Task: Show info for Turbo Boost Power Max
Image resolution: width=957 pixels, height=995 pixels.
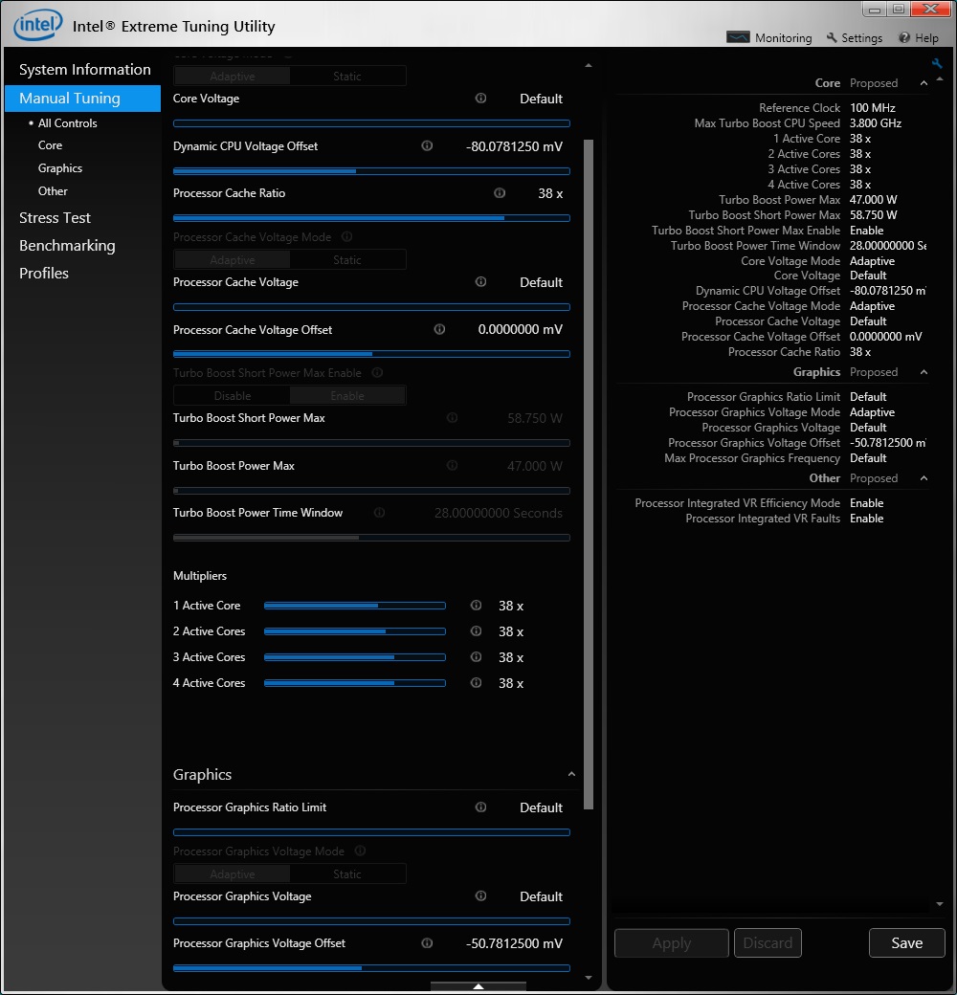Action: click(x=453, y=465)
